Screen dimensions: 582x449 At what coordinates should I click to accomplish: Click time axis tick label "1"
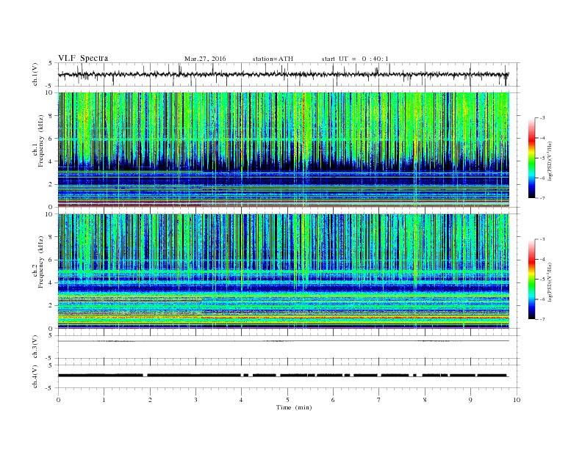click(104, 400)
